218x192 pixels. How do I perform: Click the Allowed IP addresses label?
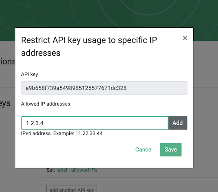click(46, 104)
